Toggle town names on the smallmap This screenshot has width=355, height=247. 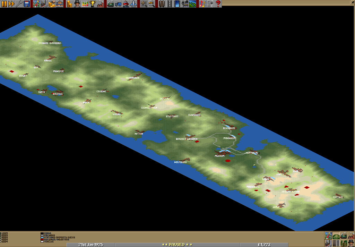tap(328, 243)
